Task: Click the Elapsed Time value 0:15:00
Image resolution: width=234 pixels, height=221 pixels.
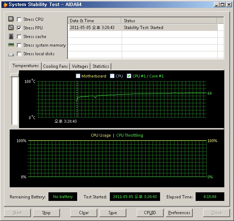Action: (210, 197)
